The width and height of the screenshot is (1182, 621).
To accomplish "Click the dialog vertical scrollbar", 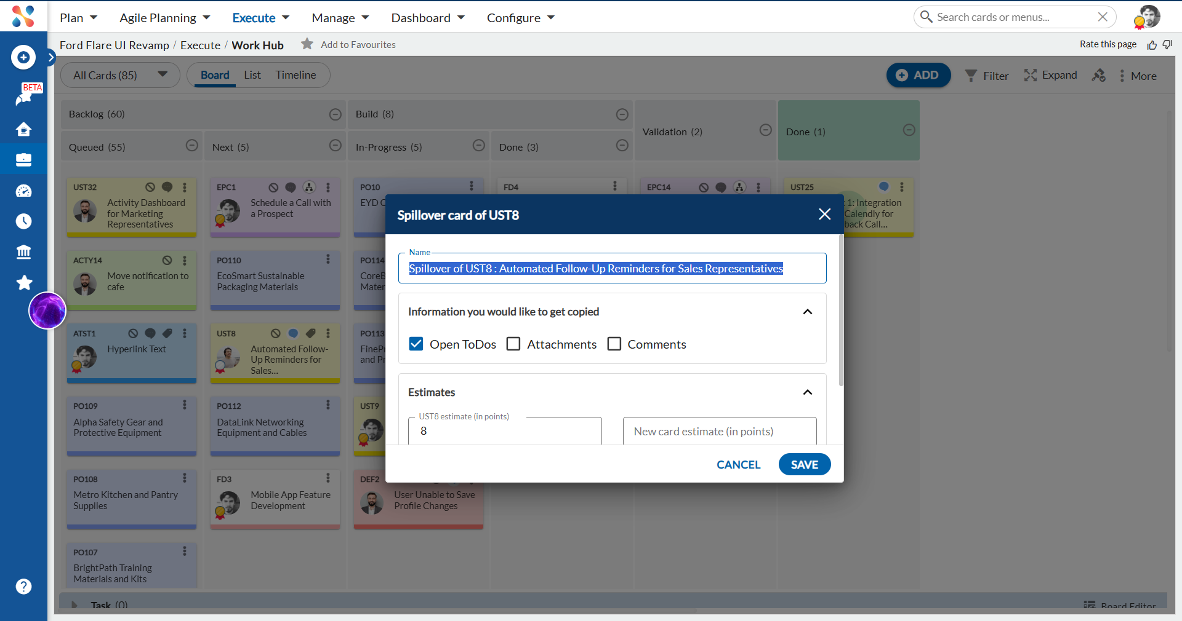I will coord(841,310).
